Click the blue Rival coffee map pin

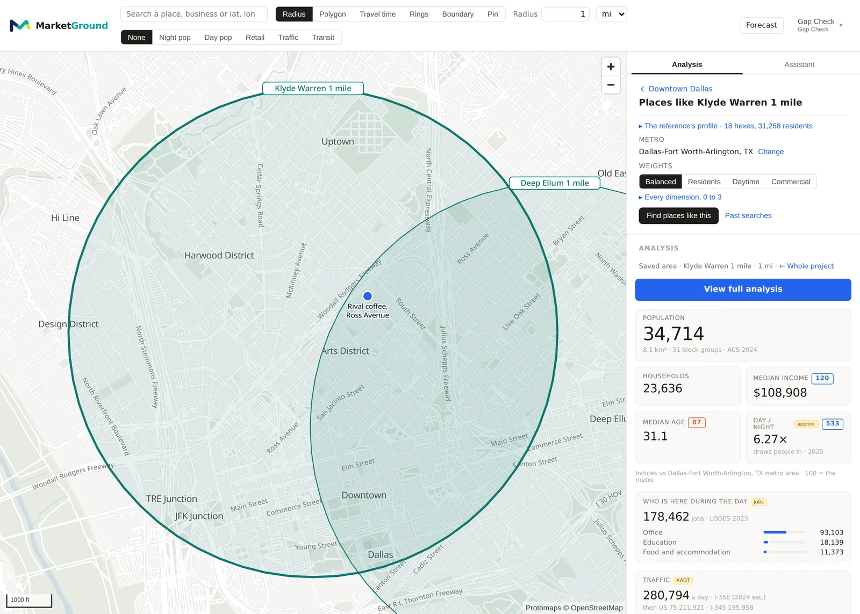[x=368, y=296]
